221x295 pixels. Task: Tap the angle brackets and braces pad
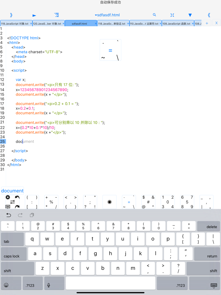[70, 202]
